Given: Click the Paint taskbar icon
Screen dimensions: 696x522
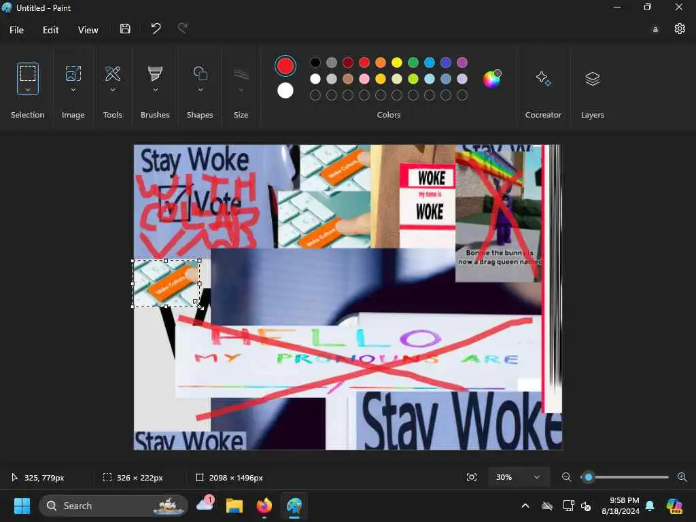Looking at the screenshot, I should coord(294,506).
